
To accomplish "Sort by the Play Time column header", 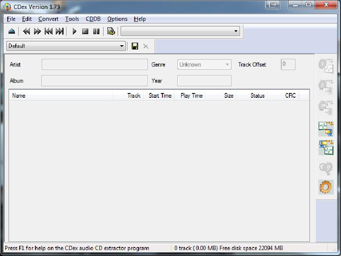I will pos(190,96).
